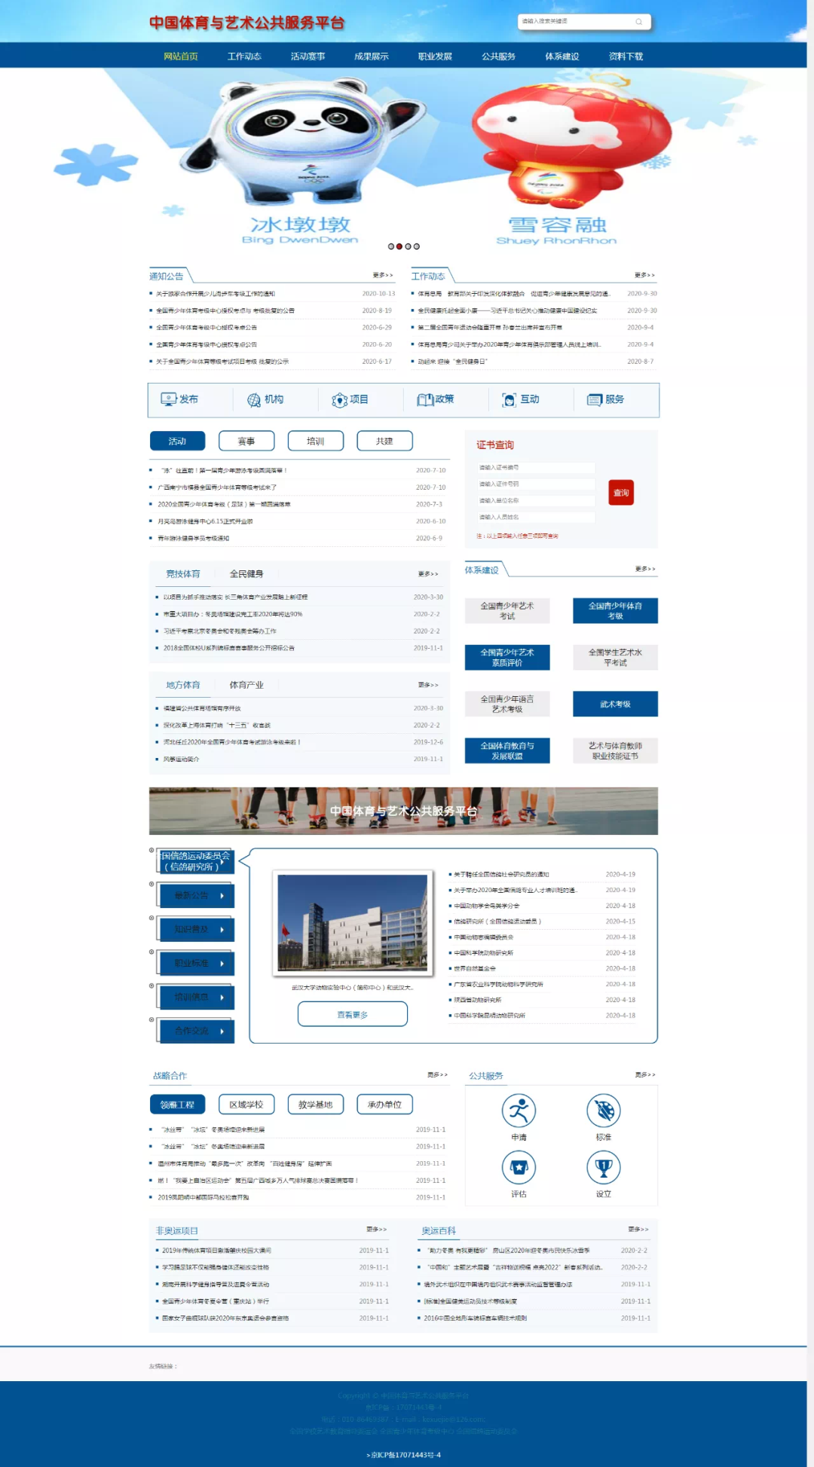Click the building photo thumbnail

(352, 923)
